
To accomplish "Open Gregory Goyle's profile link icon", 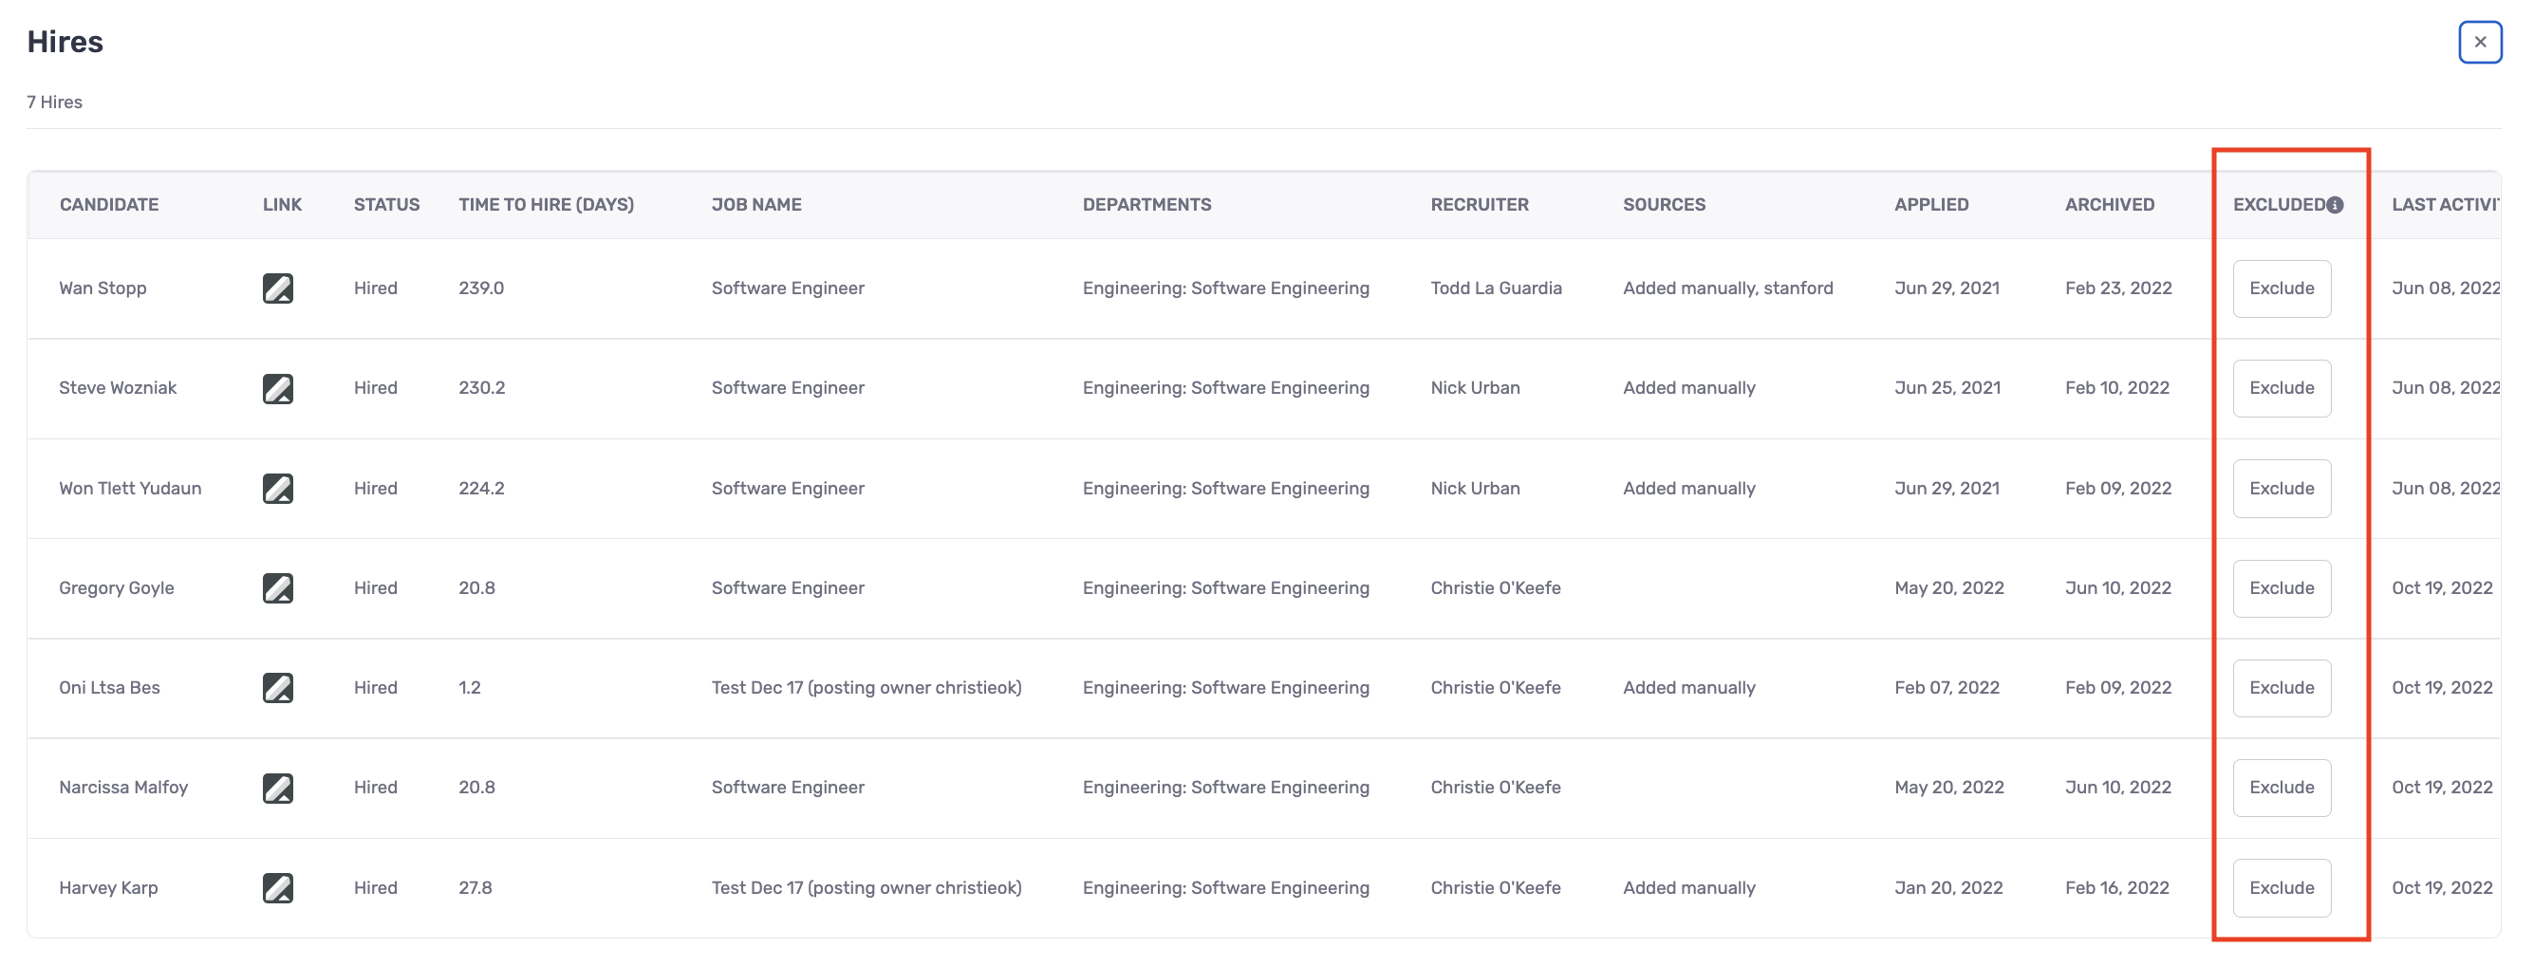I will coord(277,588).
